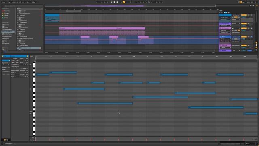
Task: Open the Track Volume automation chooser
Action: pyautogui.click(x=225, y=41)
